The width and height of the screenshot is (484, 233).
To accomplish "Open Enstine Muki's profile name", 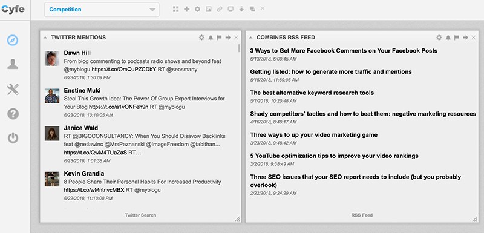I will pos(82,90).
